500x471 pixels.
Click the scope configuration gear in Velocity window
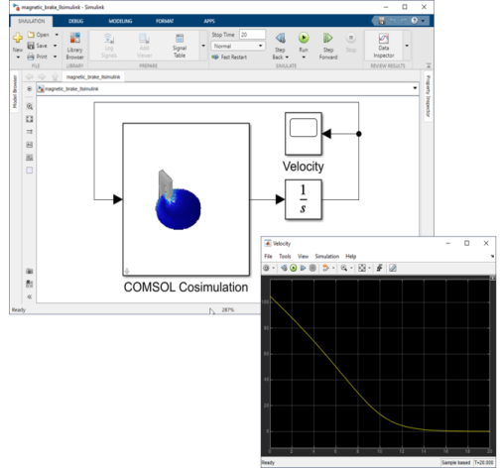(x=266, y=268)
